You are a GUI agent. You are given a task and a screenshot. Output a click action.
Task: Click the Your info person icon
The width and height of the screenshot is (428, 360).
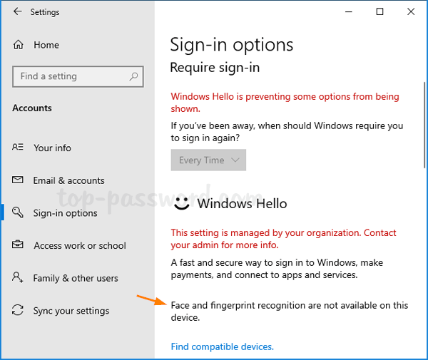[17, 148]
